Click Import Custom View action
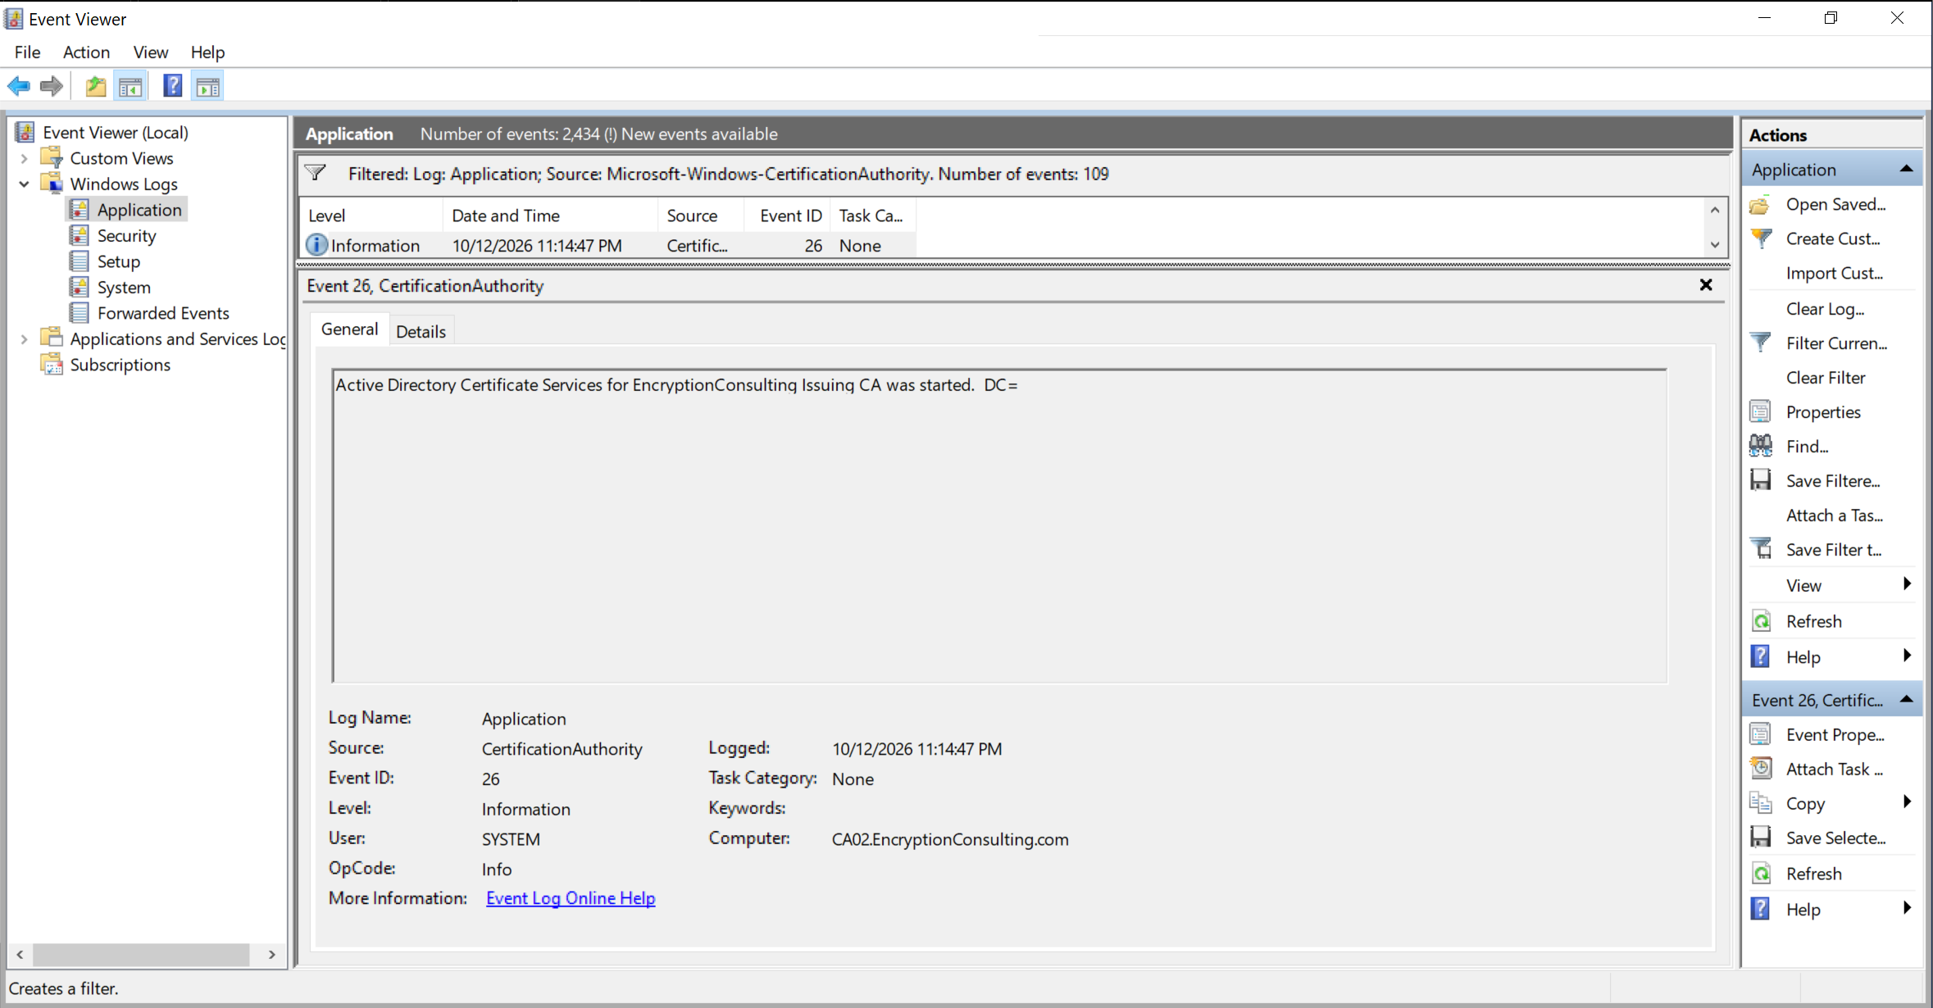1933x1008 pixels. (x=1834, y=274)
